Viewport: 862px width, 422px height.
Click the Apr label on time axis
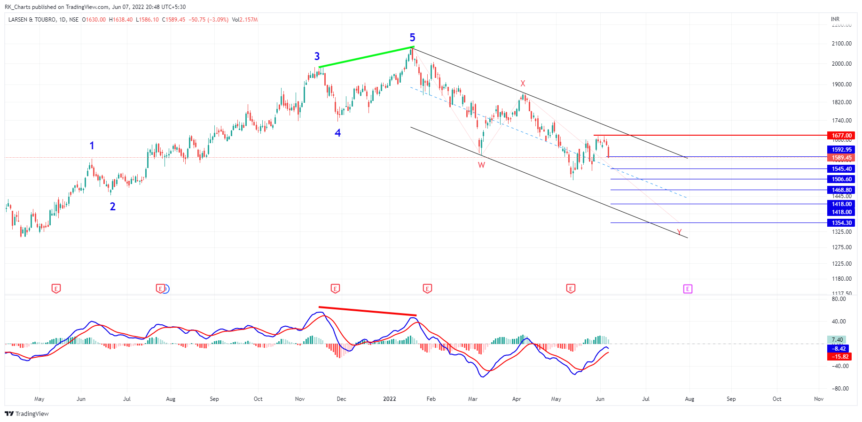517,399
